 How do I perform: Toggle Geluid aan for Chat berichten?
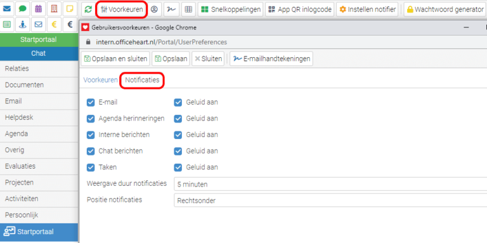[x=178, y=151]
